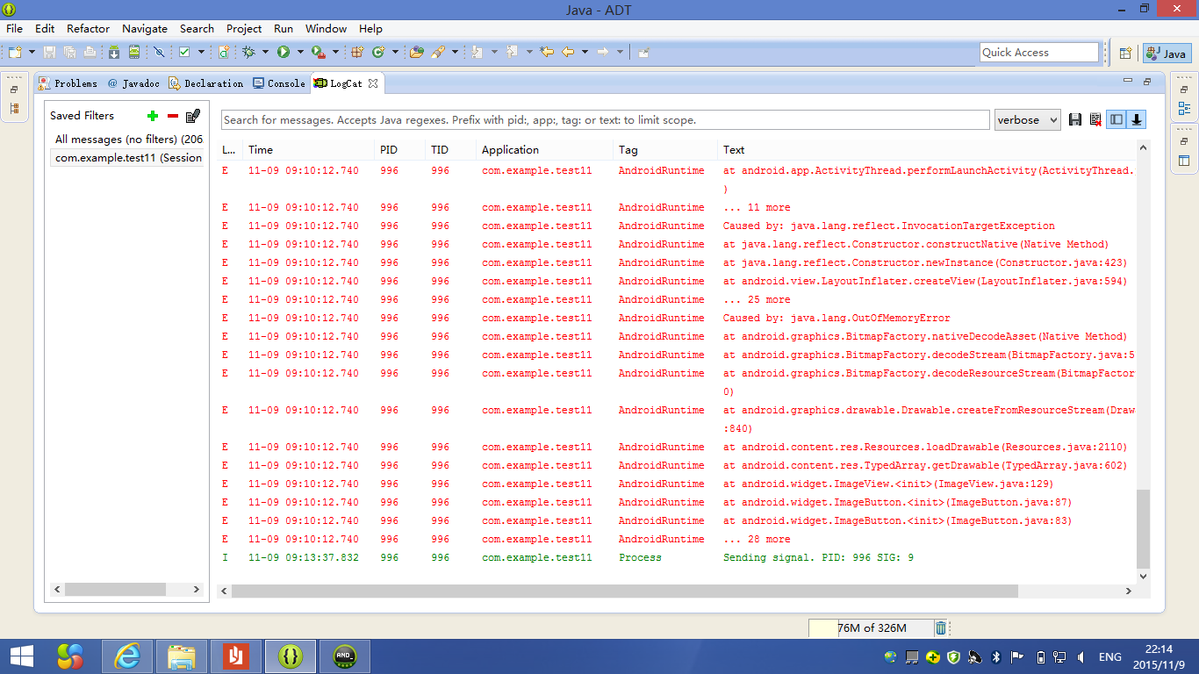1199x674 pixels.
Task: Expand the Debug dropdown arrow
Action: click(265, 53)
